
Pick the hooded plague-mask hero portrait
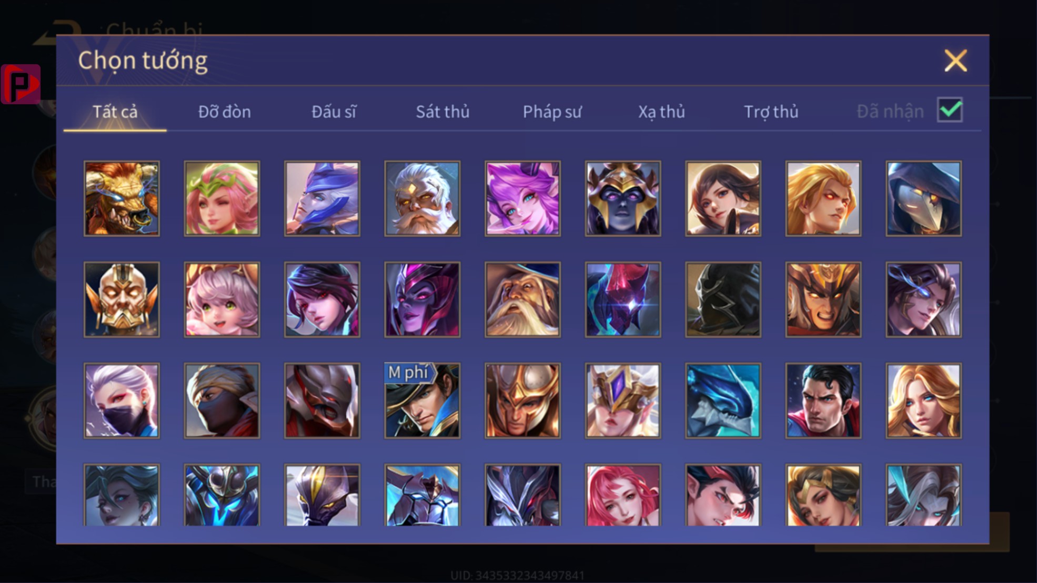coord(923,198)
